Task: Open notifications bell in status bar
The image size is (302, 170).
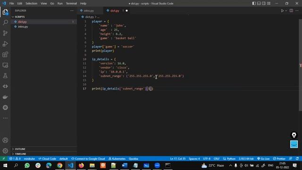Action: coord(297,159)
